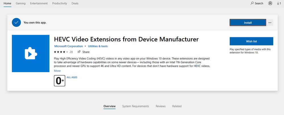Image resolution: width=284 pixels, height=115 pixels.
Task: Click 'Play specified types of media' text
Action: (x=250, y=51)
